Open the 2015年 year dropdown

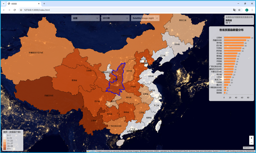115,18
